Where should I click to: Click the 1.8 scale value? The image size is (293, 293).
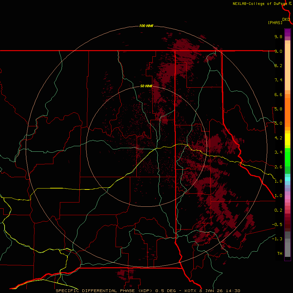[278, 181]
